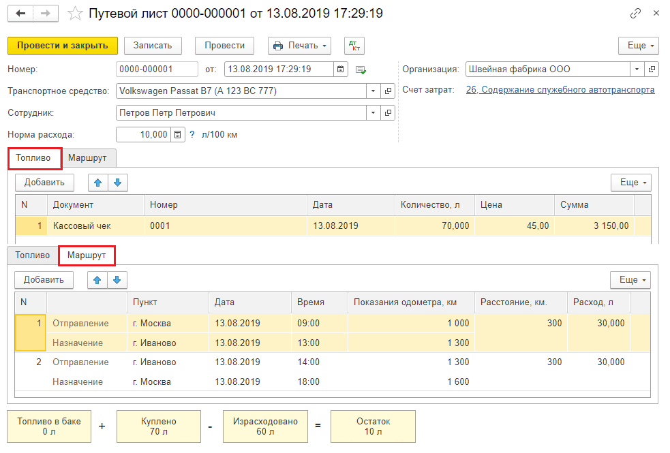Click the Номер input field

point(157,69)
